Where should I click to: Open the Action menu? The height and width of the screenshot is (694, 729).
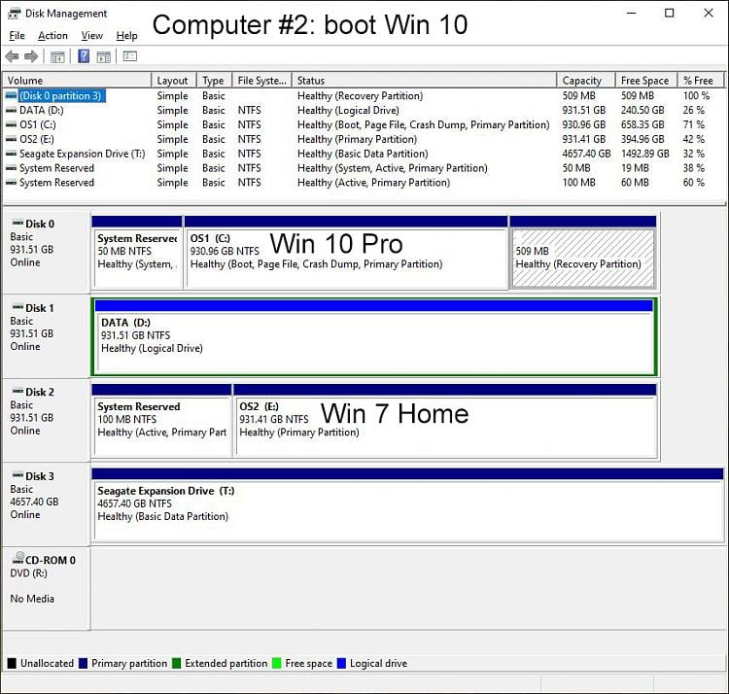coord(52,36)
